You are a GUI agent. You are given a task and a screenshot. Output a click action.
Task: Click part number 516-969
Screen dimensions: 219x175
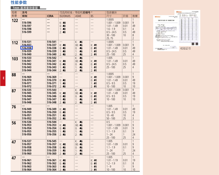27,77
